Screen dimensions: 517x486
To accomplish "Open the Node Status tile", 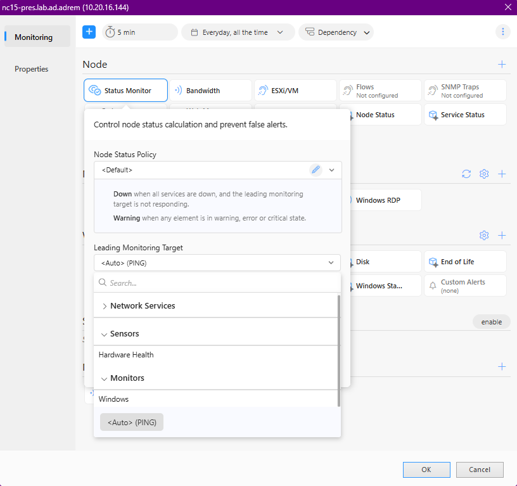I will pos(385,115).
